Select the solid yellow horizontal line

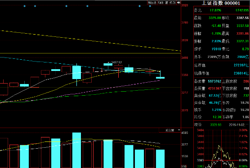(90, 53)
